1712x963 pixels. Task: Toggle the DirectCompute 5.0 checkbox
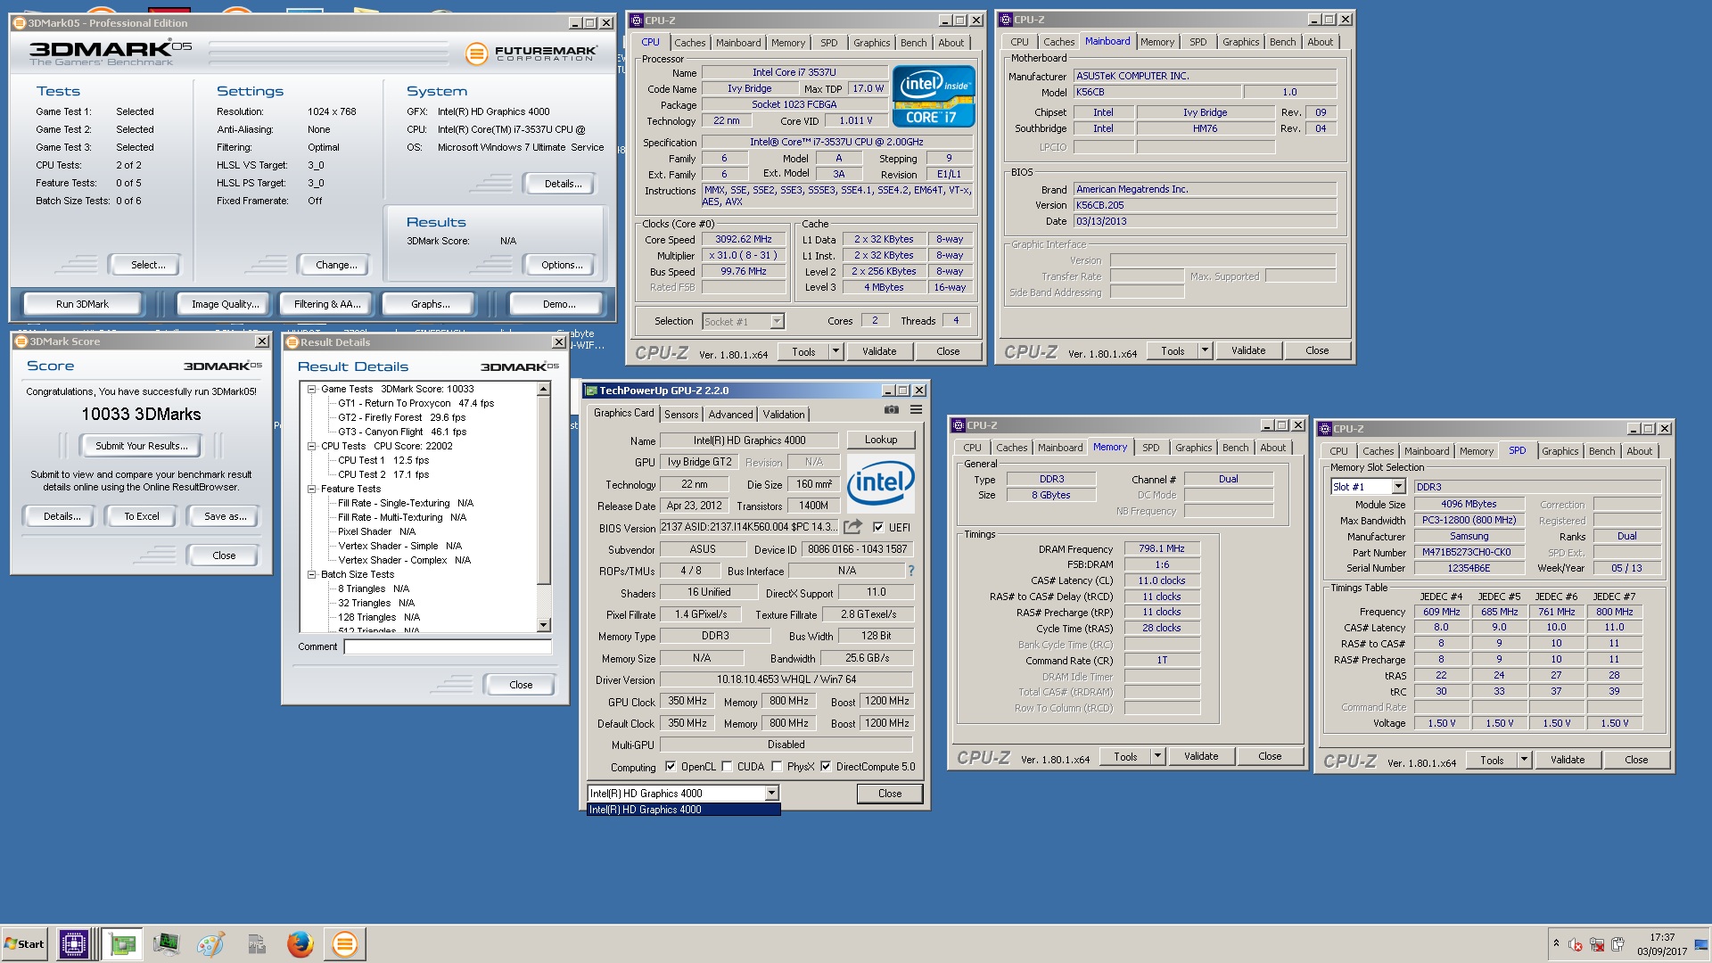click(826, 766)
